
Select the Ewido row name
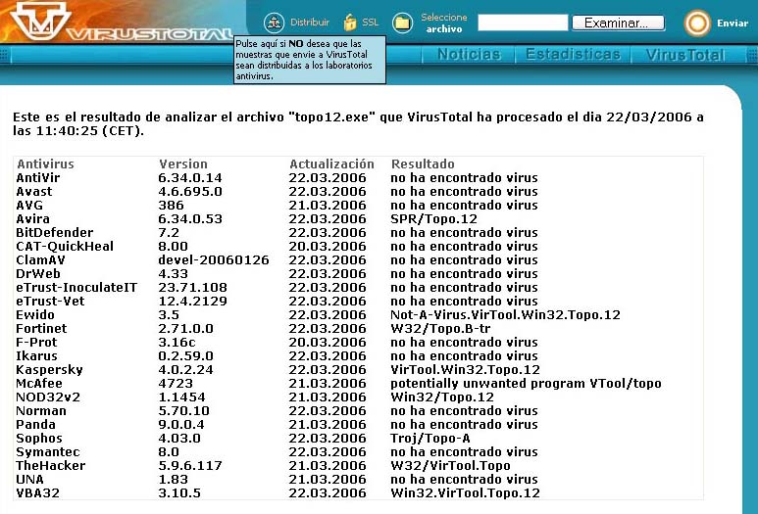tap(34, 314)
